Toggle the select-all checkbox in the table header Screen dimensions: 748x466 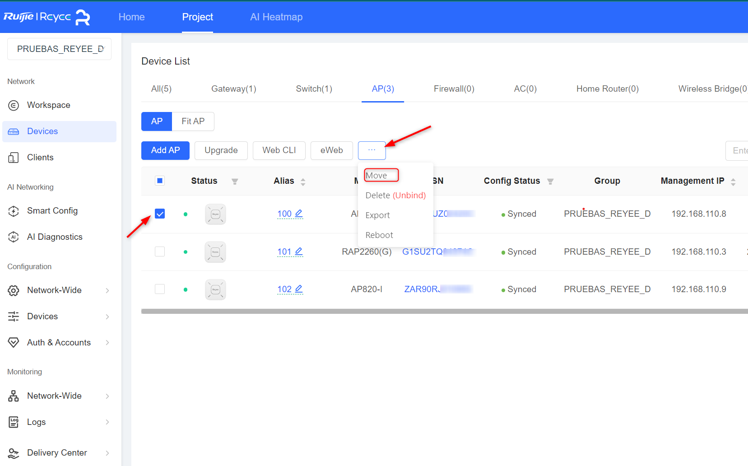tap(160, 181)
